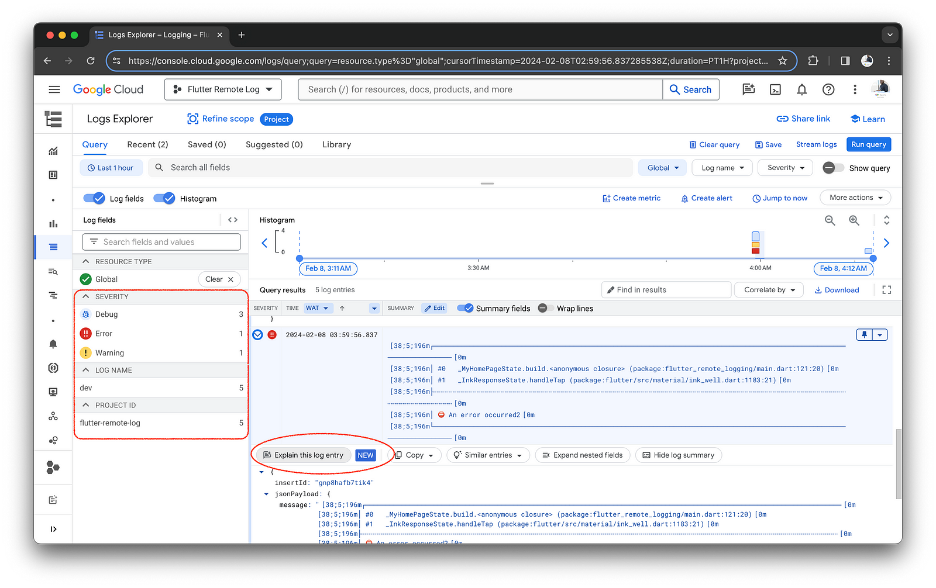The width and height of the screenshot is (936, 588).
Task: Switch to the Saved (0) tab
Action: (207, 144)
